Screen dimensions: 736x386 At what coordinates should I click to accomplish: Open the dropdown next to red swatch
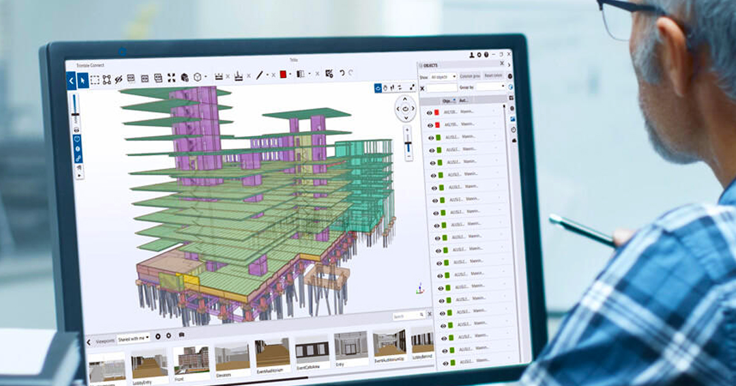click(x=290, y=74)
